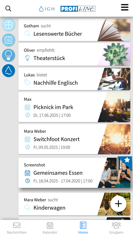133x236 pixels.
Task: Open the Nachhilfe Englisch offer
Action: 74,79
